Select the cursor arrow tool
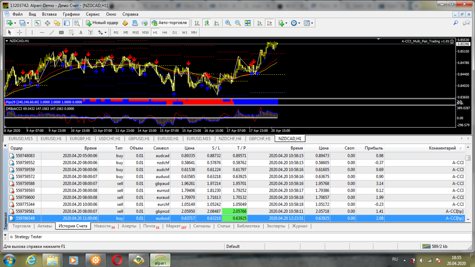The image size is (475, 267). pyautogui.click(x=10, y=32)
